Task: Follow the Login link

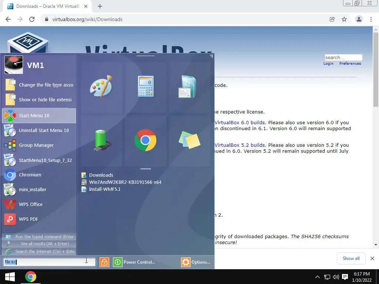Action: tap(328, 64)
